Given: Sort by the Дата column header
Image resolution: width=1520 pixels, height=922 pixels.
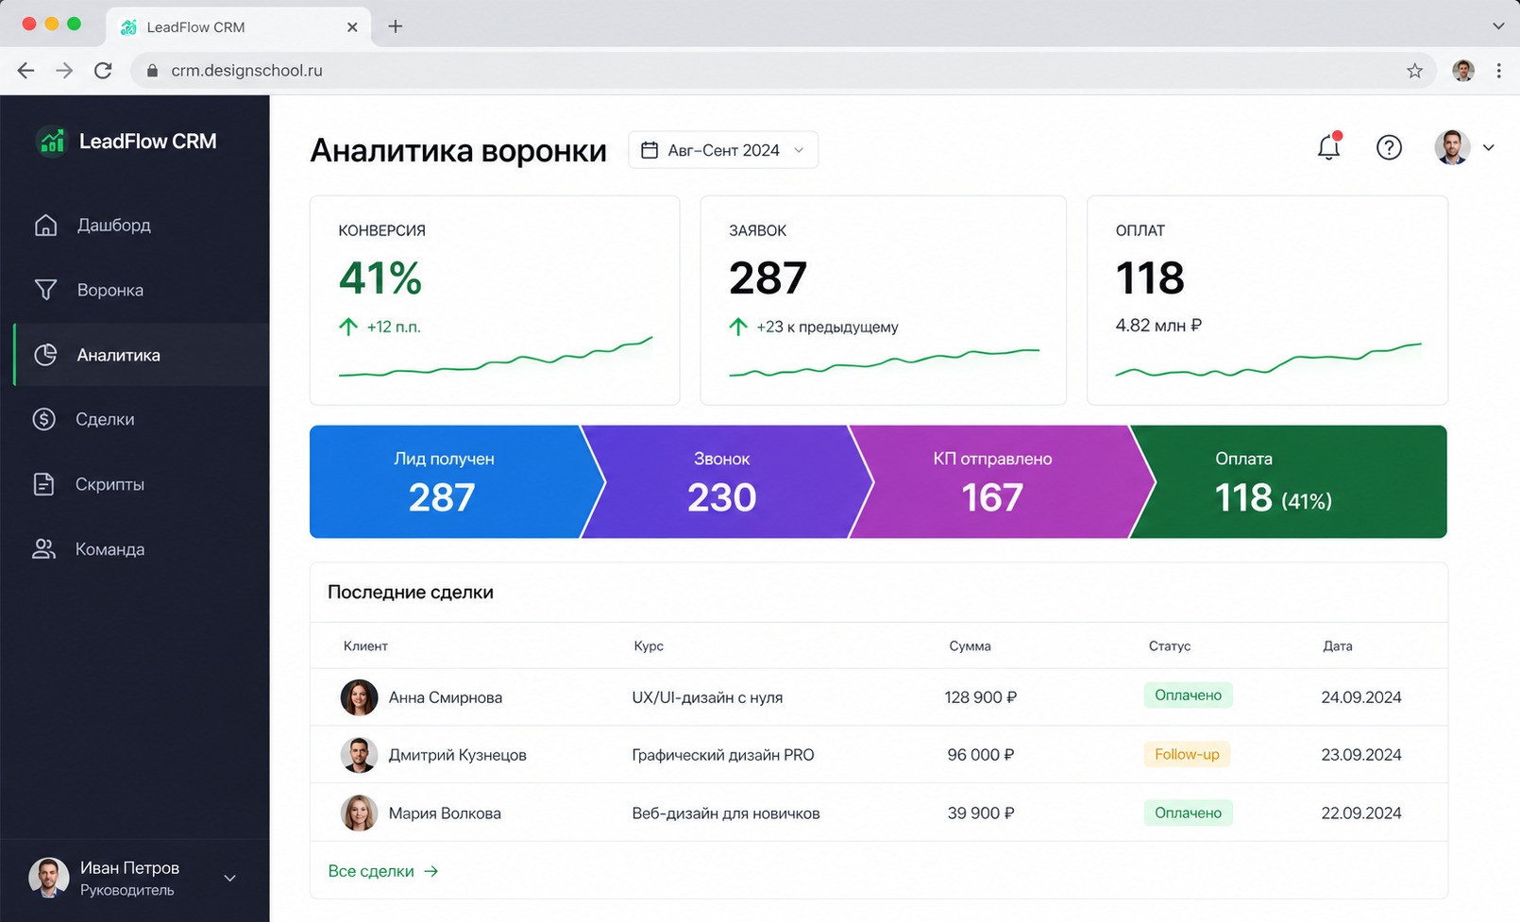Looking at the screenshot, I should (1338, 646).
